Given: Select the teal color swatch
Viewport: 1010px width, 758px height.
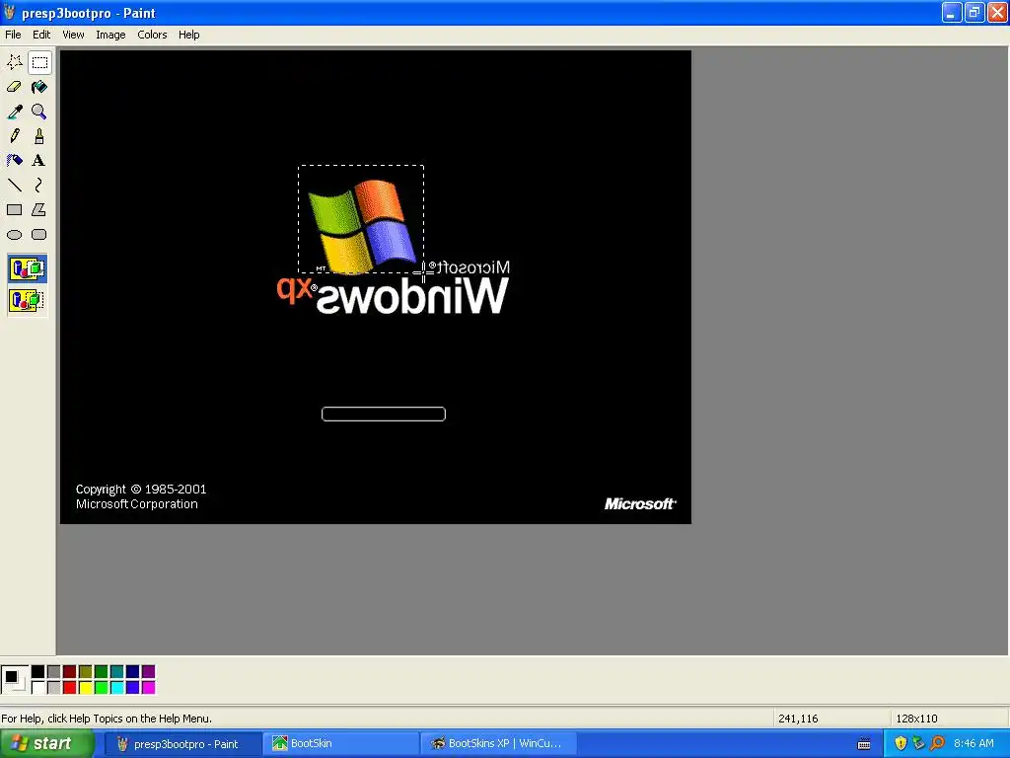Looking at the screenshot, I should point(117,672).
